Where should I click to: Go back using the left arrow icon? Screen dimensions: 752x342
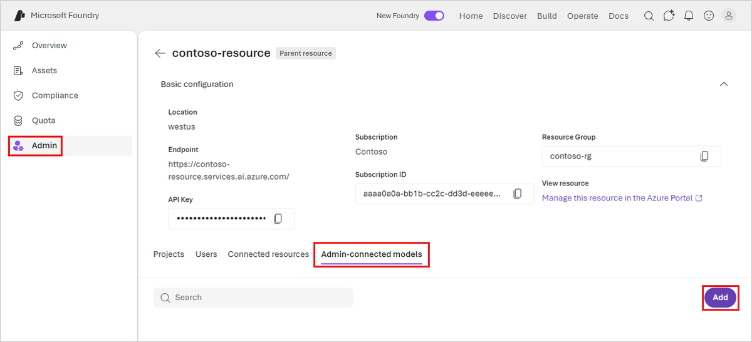(160, 53)
